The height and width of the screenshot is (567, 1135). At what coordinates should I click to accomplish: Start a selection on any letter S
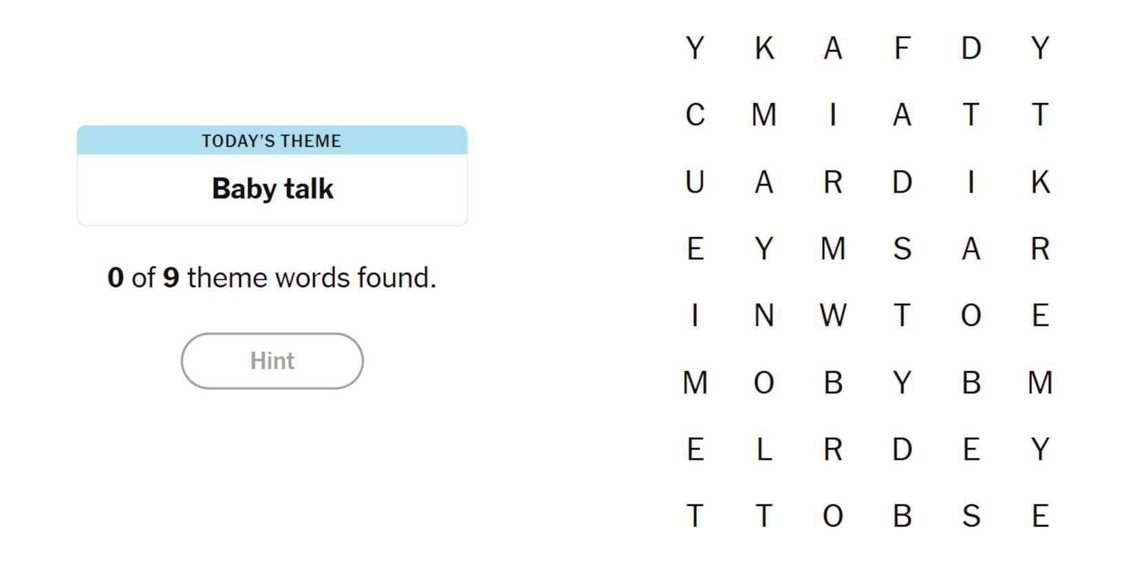[902, 249]
